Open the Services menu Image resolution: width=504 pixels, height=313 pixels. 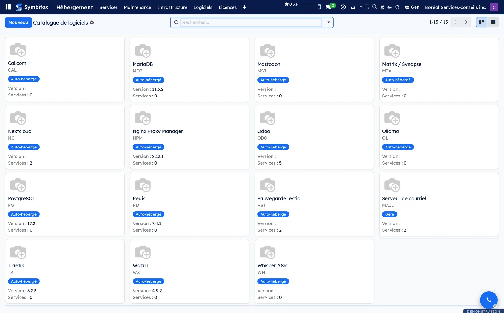tap(109, 7)
